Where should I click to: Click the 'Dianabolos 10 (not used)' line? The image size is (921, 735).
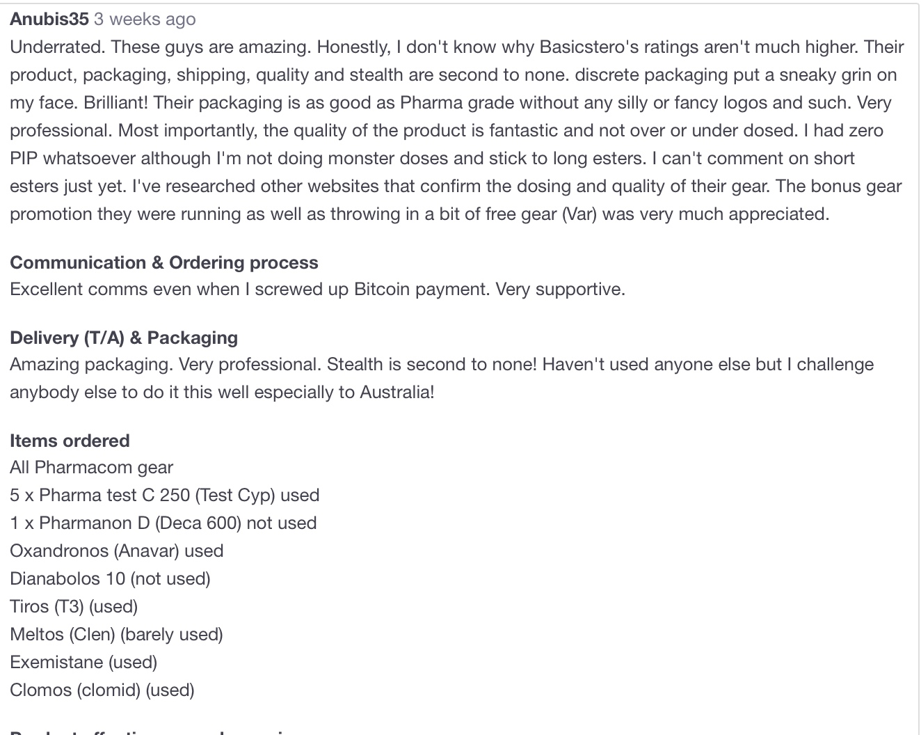(x=110, y=578)
